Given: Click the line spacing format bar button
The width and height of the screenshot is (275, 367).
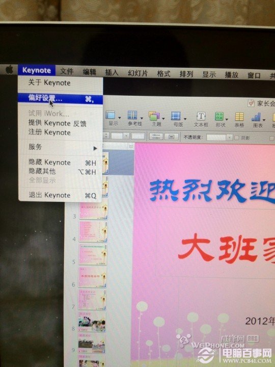Looking at the screenshot, I should (x=156, y=137).
